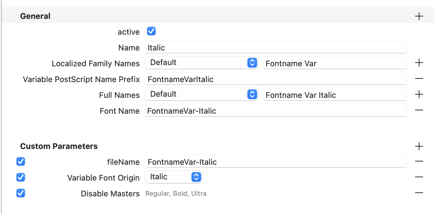Image resolution: width=434 pixels, height=214 pixels.
Task: Click the Name field containing Italic
Action: coord(275,47)
